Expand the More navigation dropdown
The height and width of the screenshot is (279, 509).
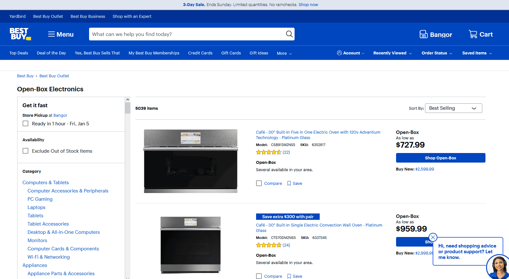click(284, 53)
